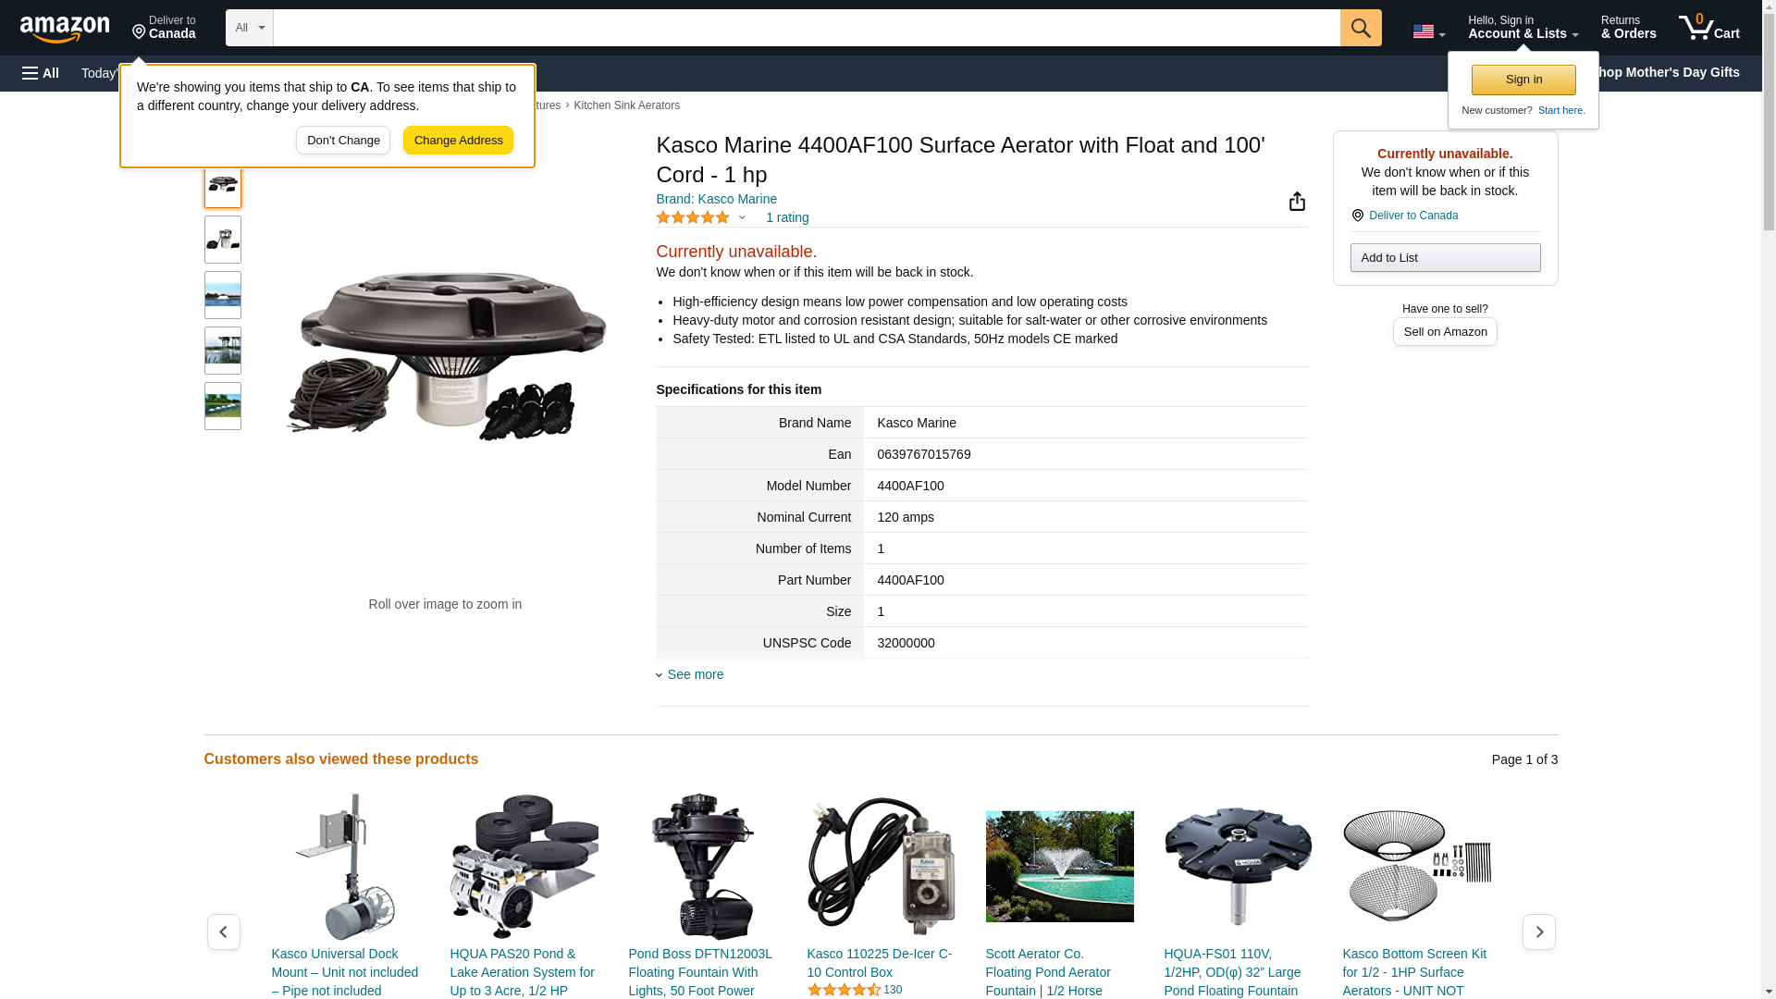The width and height of the screenshot is (1776, 999).
Task: Open Account & Lists menu
Action: pos(1522,28)
